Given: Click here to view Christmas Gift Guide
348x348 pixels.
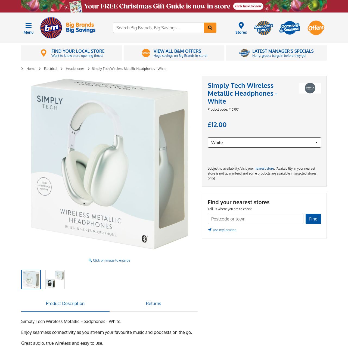Looking at the screenshot, I should tap(248, 6).
